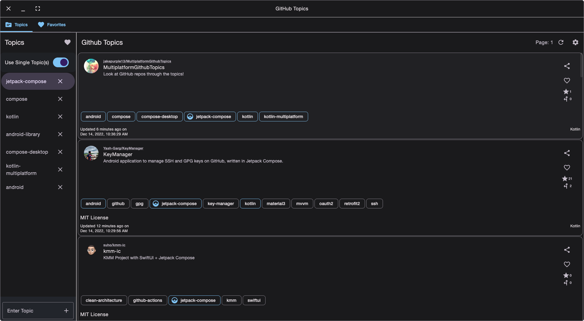The image size is (584, 321).
Task: Favorite the MultiplatformGithubTopics repo
Action: tap(567, 81)
